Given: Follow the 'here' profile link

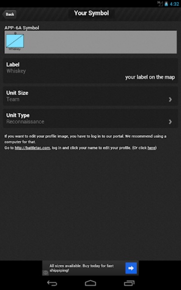Looking at the screenshot, I should 151,148.
